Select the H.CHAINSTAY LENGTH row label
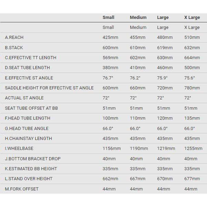Image resolution: width=207 pixels, height=207 pixels. tap(29, 139)
